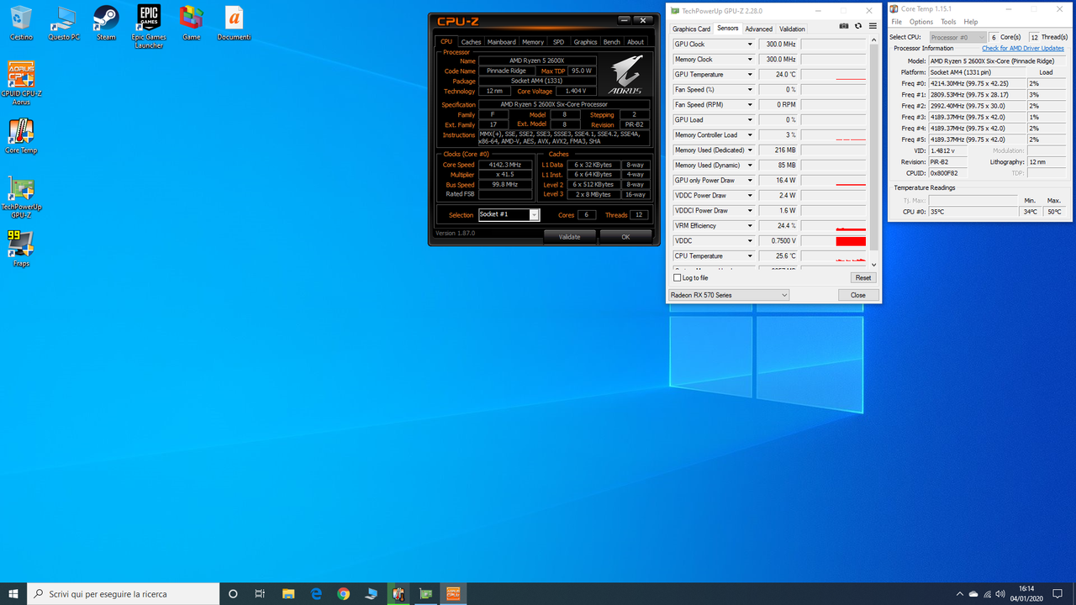Open Task View on taskbar
The image size is (1076, 605).
[261, 593]
